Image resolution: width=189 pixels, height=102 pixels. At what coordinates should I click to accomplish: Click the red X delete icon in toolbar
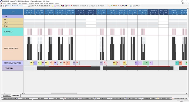tap(72, 6)
